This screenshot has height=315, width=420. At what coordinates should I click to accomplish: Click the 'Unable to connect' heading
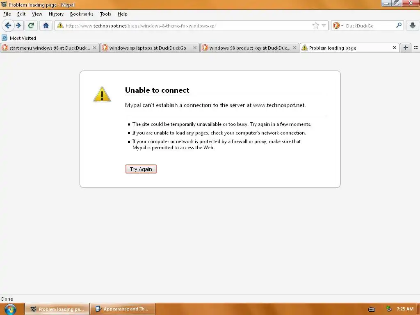[x=157, y=90]
